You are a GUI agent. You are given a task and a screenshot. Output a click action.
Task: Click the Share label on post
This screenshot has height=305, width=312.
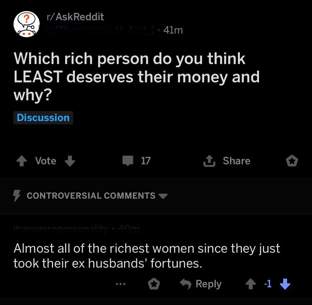pos(236,161)
